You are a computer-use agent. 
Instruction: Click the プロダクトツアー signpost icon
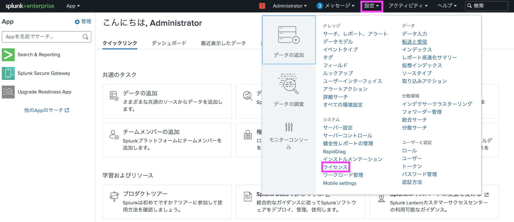pyautogui.click(x=114, y=196)
